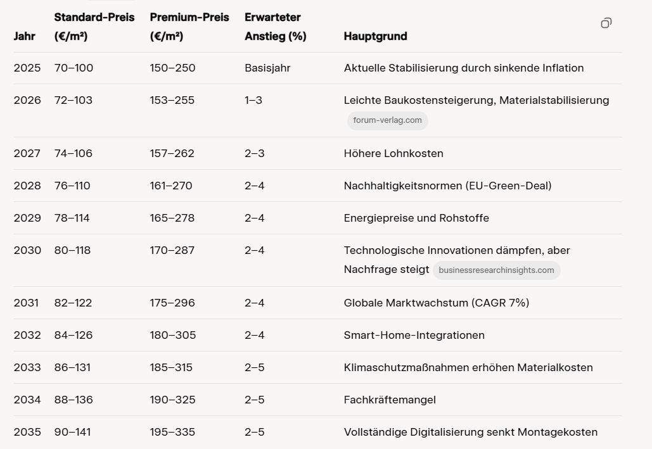Click the 2035 year cell
Screen dimensions: 652x449
(27, 433)
